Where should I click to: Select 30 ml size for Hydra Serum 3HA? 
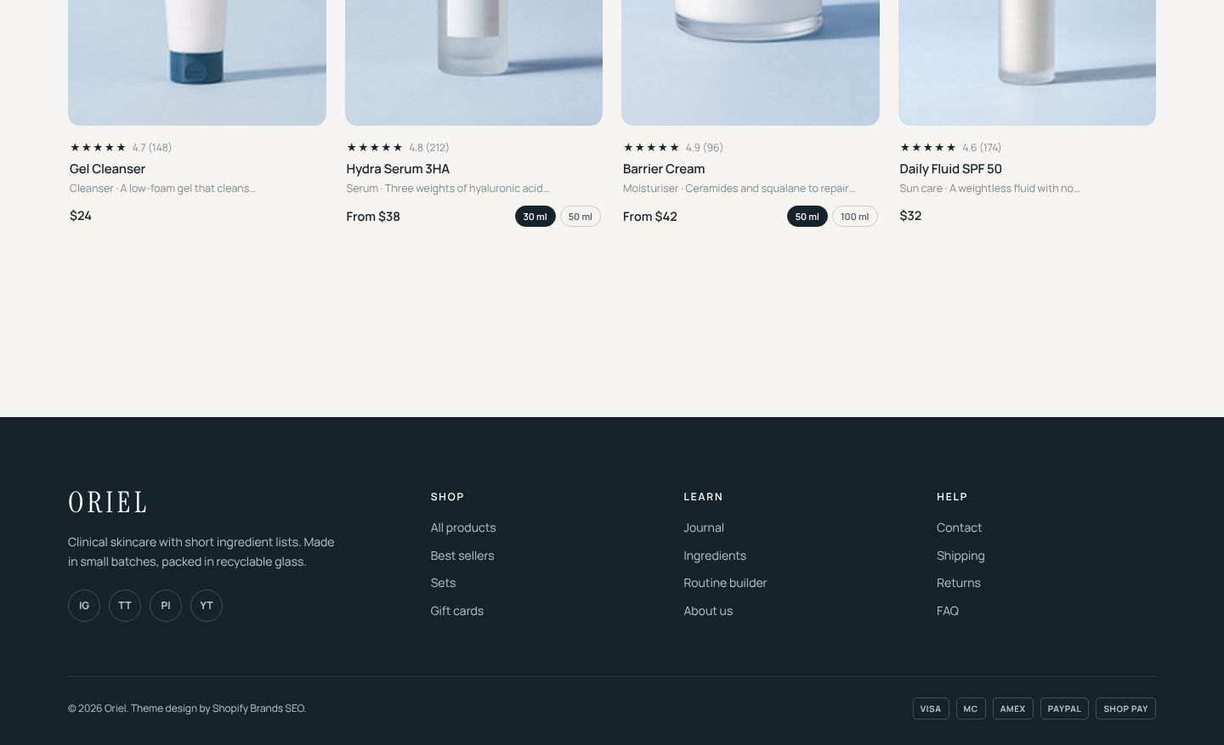click(x=535, y=217)
